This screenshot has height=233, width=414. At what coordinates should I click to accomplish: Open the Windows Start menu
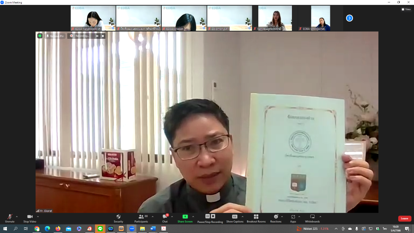pos(5,229)
